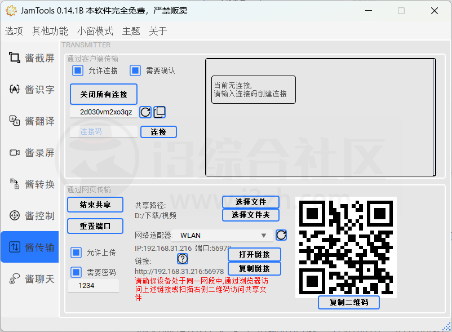
Task: Toggle the 允许连接 checkbox
Action: click(78, 70)
